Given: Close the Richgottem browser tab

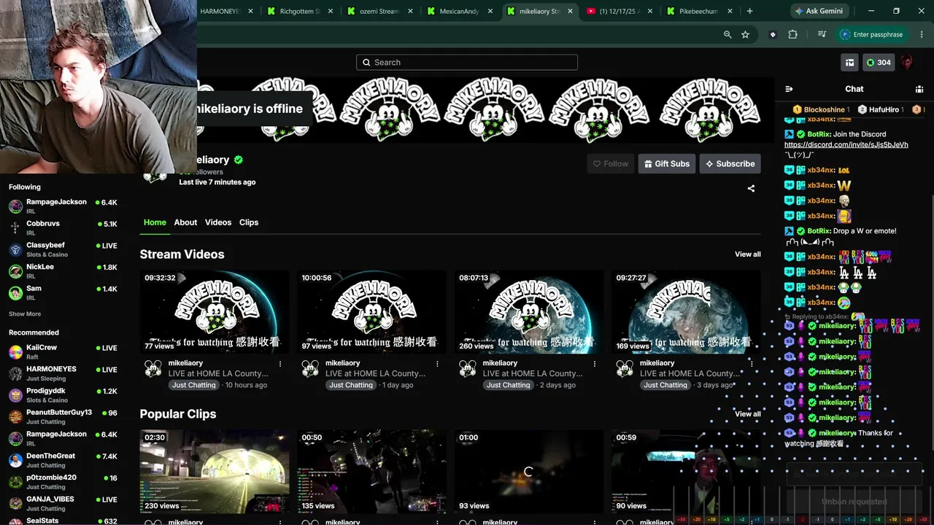Looking at the screenshot, I should coord(331,12).
